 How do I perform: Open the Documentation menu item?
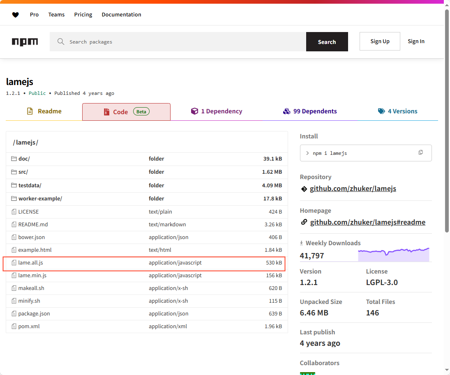[121, 15]
